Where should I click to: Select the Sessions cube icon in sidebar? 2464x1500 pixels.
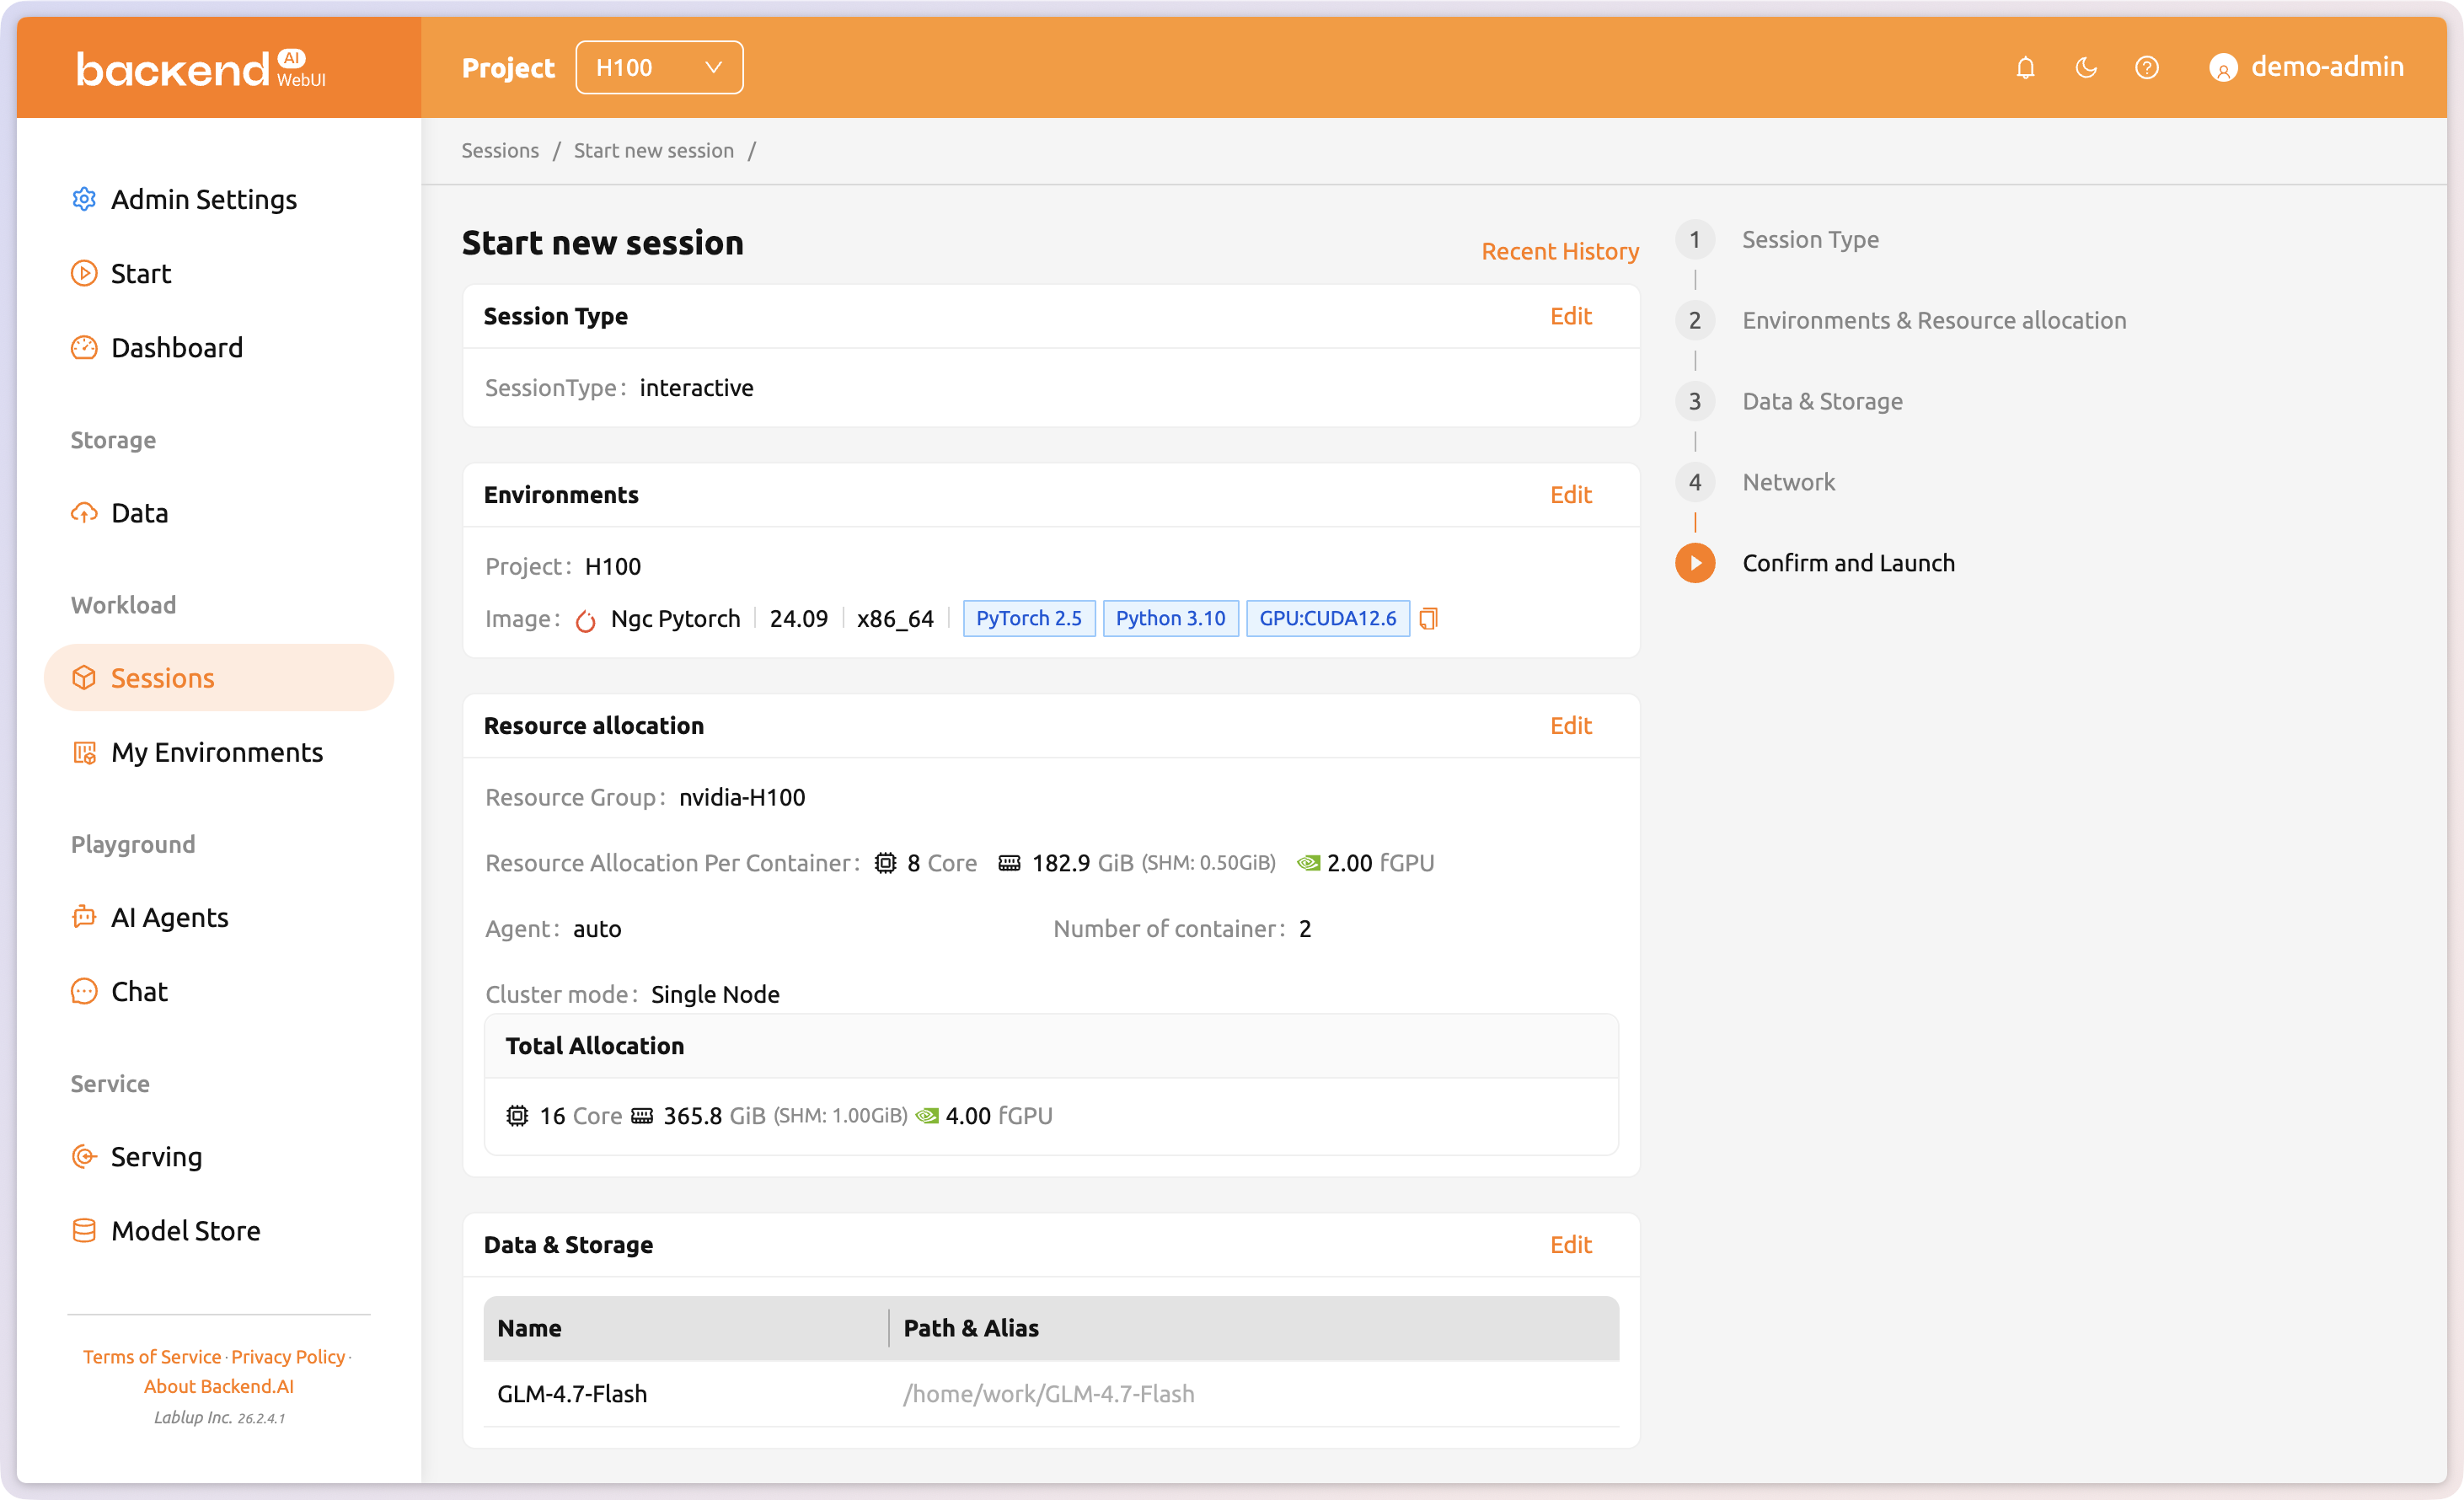(84, 677)
